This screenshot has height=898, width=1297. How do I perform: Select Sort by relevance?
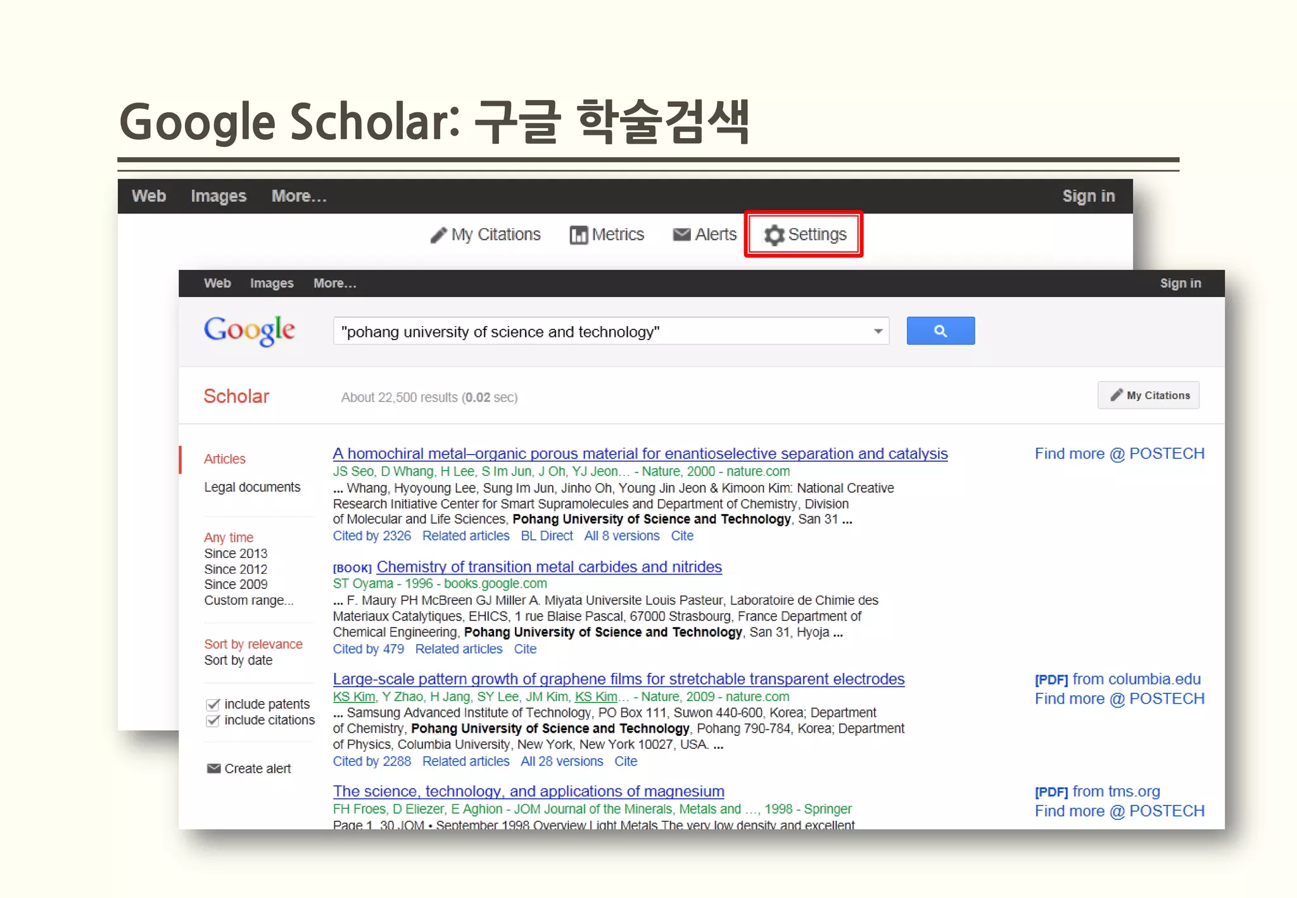pos(253,644)
